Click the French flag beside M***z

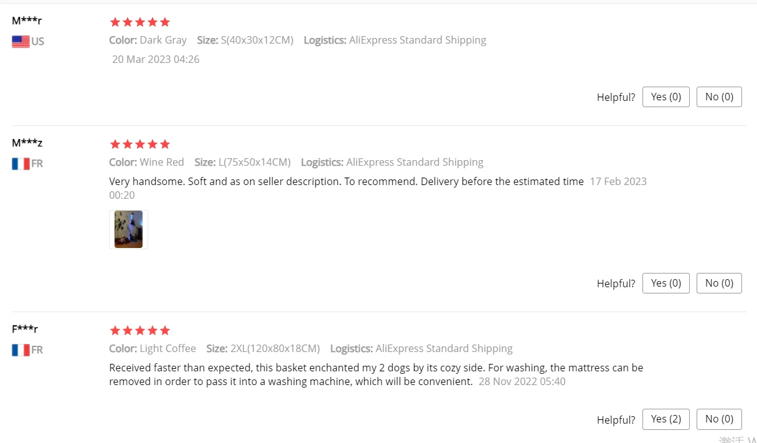(x=21, y=164)
